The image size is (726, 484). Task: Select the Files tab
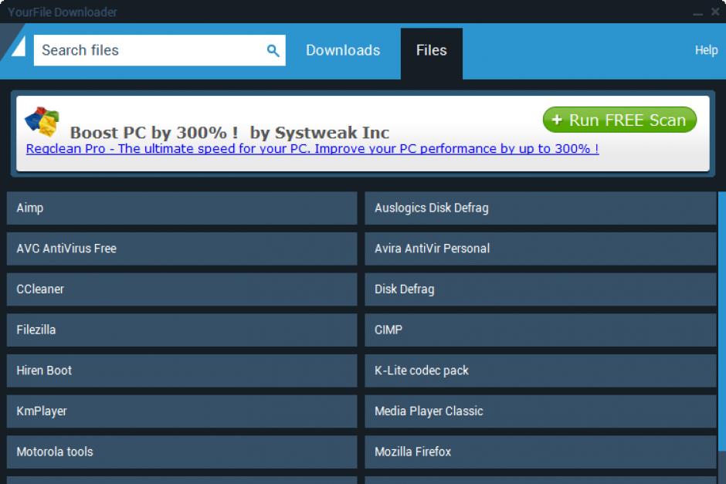[x=431, y=53]
